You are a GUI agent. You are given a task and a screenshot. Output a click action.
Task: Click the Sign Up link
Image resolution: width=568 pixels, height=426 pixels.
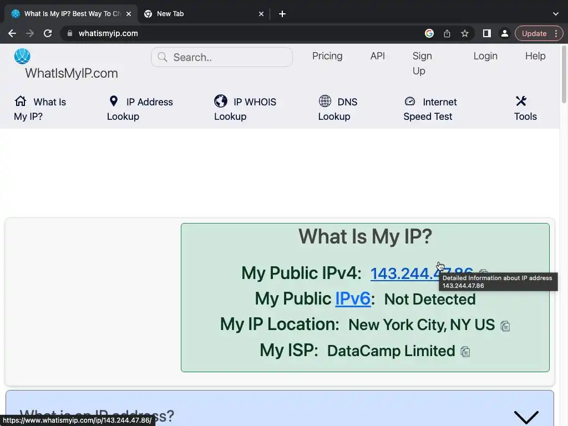click(422, 63)
